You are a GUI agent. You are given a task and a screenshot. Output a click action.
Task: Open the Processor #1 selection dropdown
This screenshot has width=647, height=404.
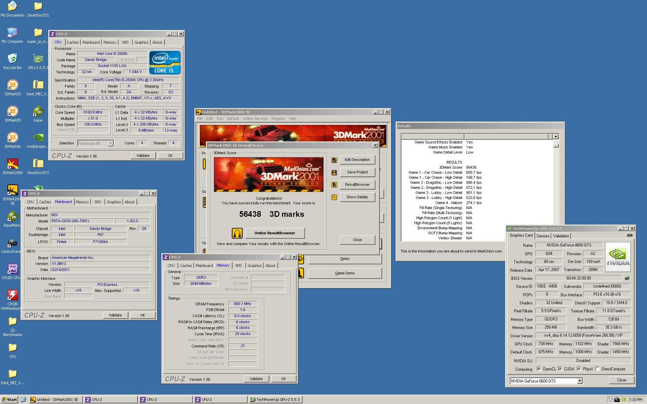click(x=111, y=143)
